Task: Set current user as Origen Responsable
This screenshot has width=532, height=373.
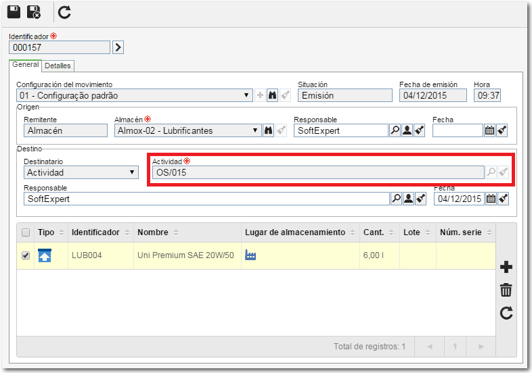Action: click(x=407, y=130)
